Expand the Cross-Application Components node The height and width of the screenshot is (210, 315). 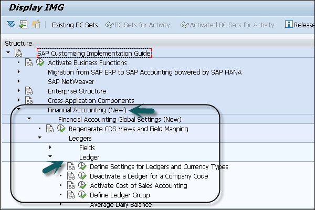pos(18,101)
